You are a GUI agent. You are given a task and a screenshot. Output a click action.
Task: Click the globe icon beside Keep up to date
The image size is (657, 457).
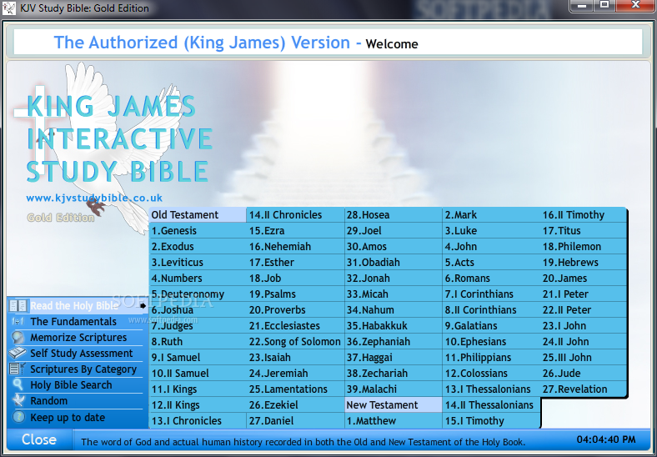pyautogui.click(x=18, y=417)
